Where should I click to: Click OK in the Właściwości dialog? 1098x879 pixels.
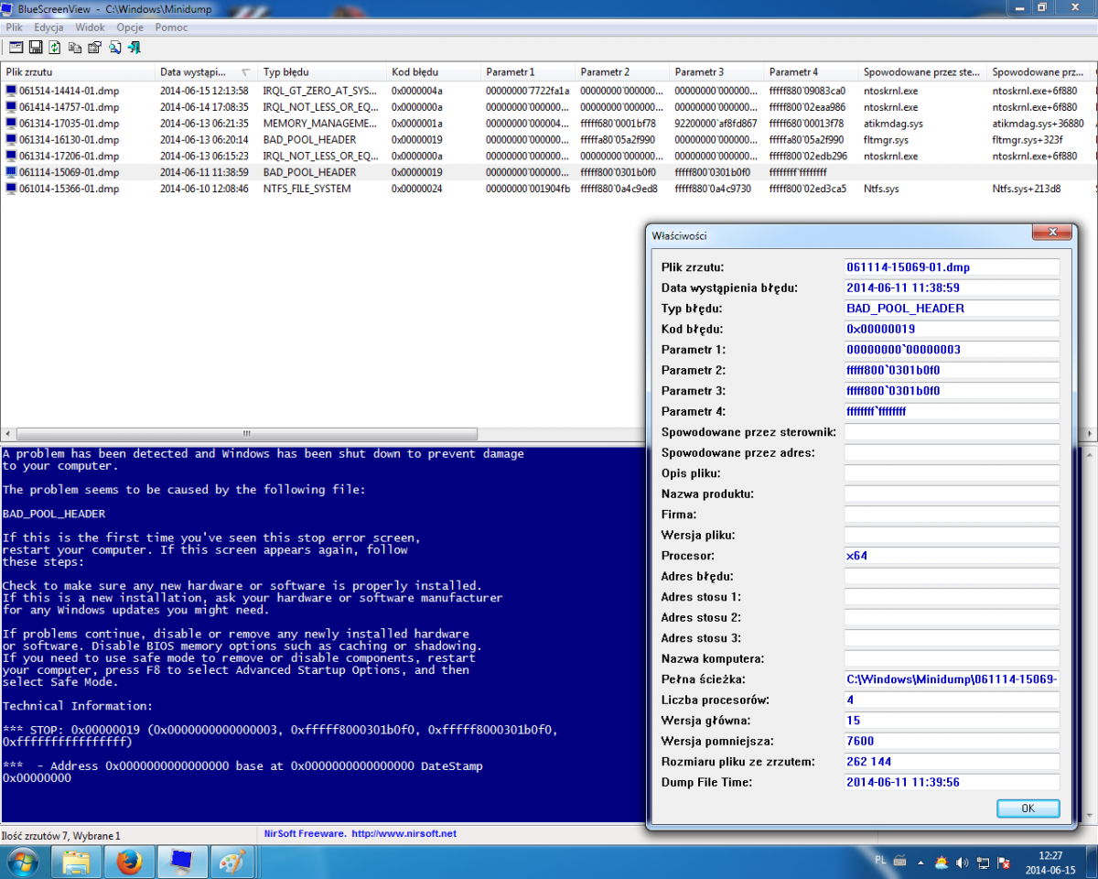tap(1028, 808)
